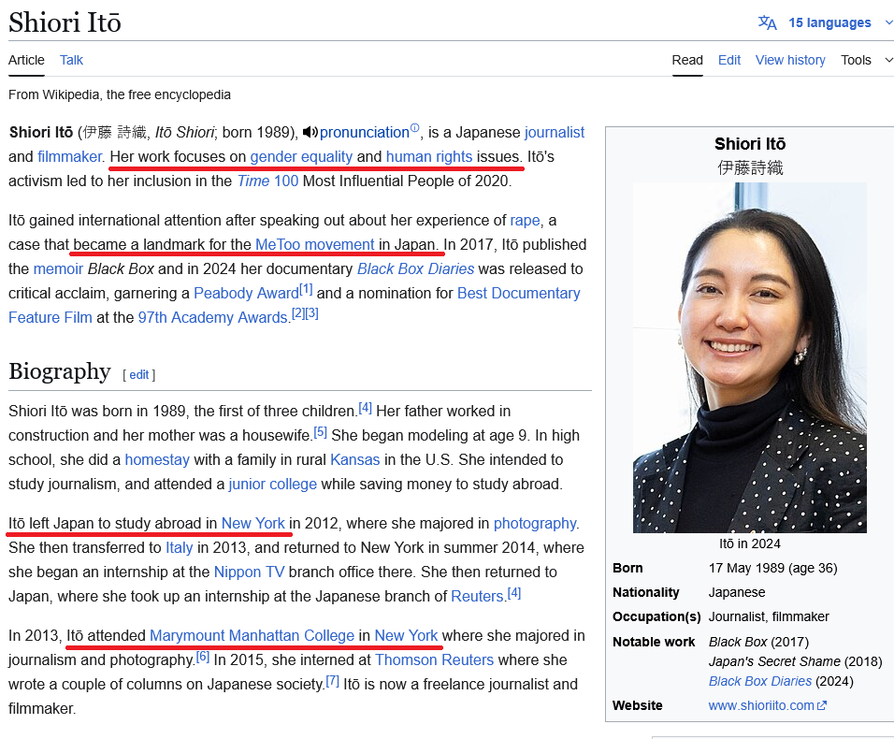The width and height of the screenshot is (894, 739).
Task: Click the 'Shiori Itō' page title
Action: (65, 22)
